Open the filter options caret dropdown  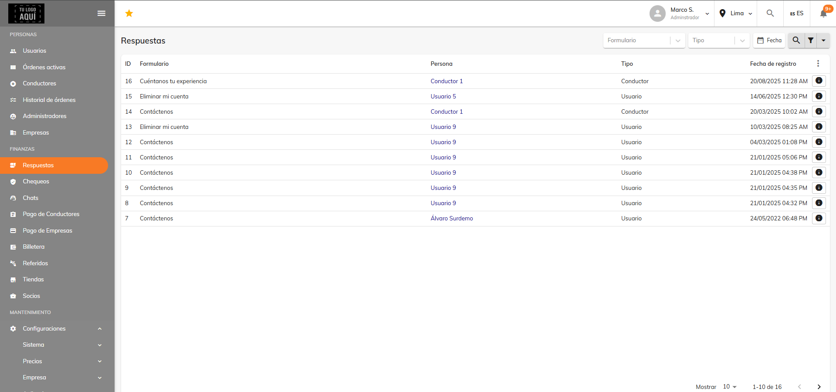pos(823,41)
